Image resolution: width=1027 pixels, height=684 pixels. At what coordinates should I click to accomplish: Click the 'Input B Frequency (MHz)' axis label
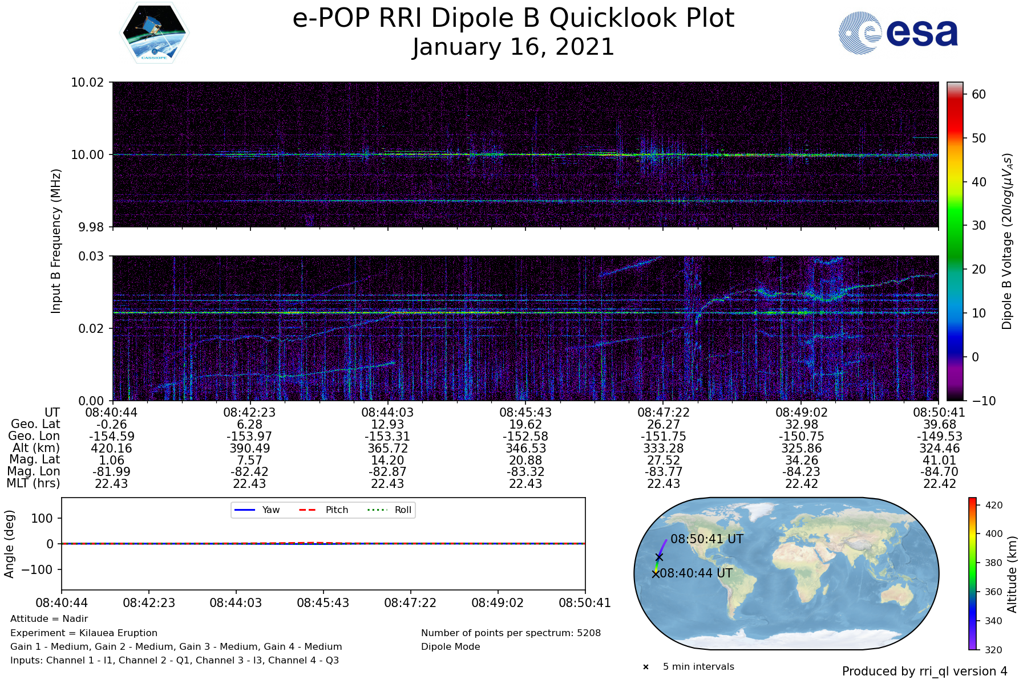56,241
